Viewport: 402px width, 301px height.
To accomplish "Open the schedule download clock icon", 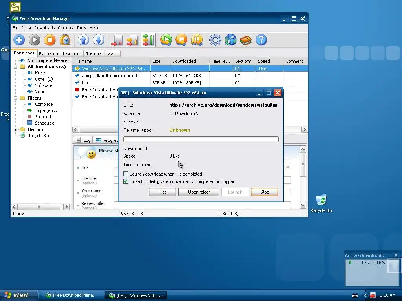I will pyautogui.click(x=65, y=40).
